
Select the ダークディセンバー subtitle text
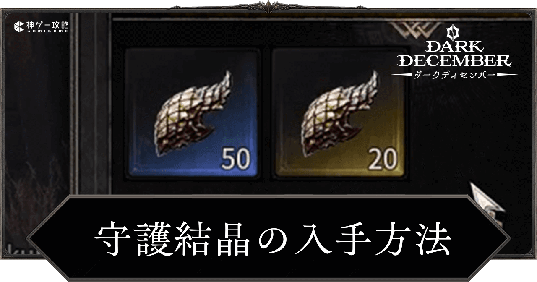pyautogui.click(x=454, y=73)
